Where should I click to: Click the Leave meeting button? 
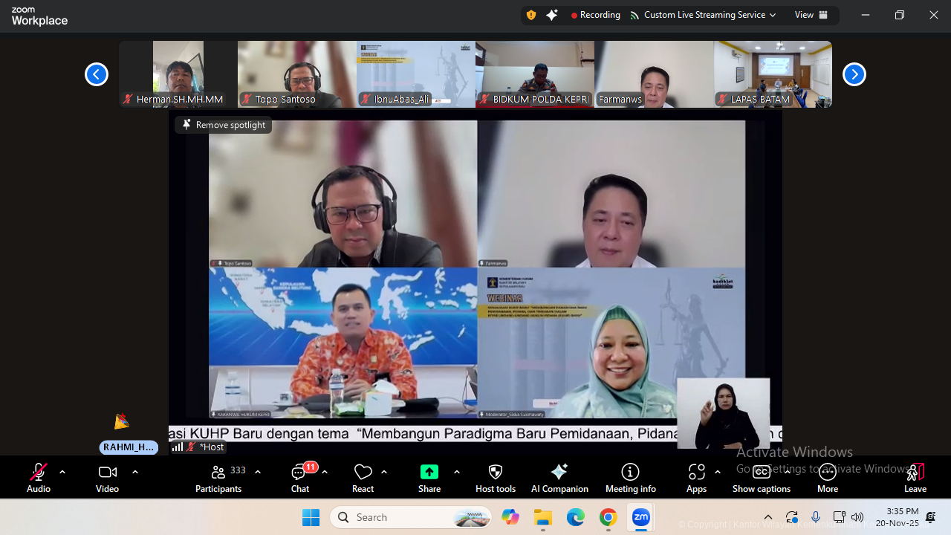click(x=915, y=477)
